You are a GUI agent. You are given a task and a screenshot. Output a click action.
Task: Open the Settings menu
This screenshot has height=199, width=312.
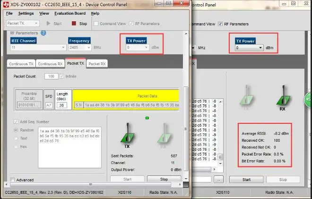click(26, 13)
